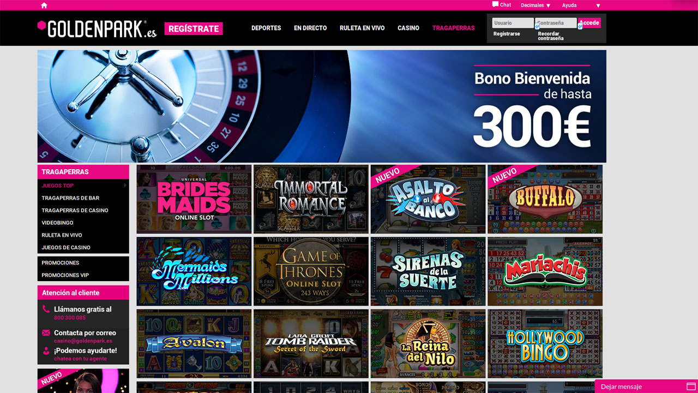Screen dimensions: 698x393
Task: Click the Bono Bienvenida 300€ banner
Action: [x=322, y=106]
